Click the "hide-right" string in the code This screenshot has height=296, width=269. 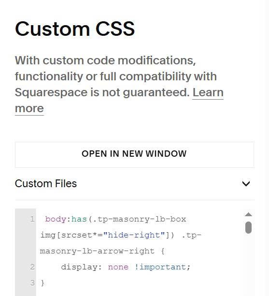[x=134, y=235]
